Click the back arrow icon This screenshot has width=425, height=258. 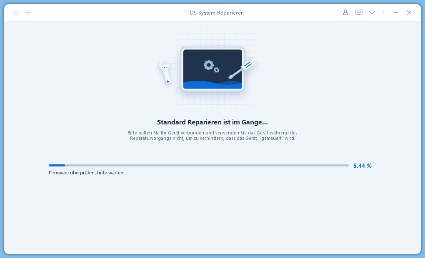[x=29, y=12]
